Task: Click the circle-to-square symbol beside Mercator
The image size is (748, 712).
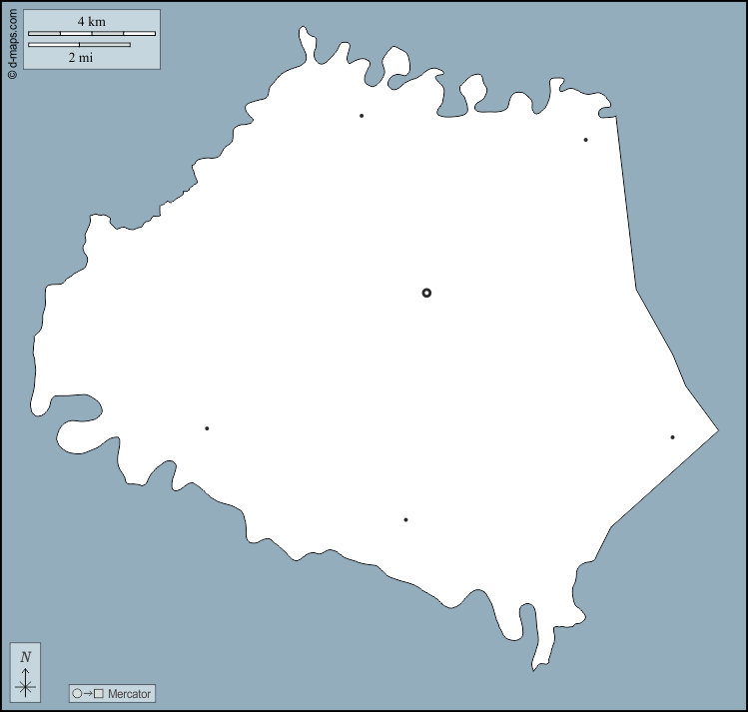Action: (88, 694)
